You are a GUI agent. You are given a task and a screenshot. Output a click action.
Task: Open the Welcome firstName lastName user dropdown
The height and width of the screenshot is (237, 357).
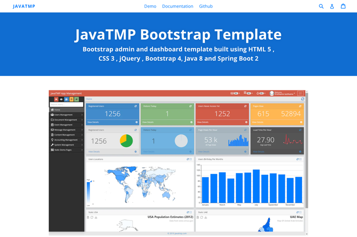tap(282, 93)
